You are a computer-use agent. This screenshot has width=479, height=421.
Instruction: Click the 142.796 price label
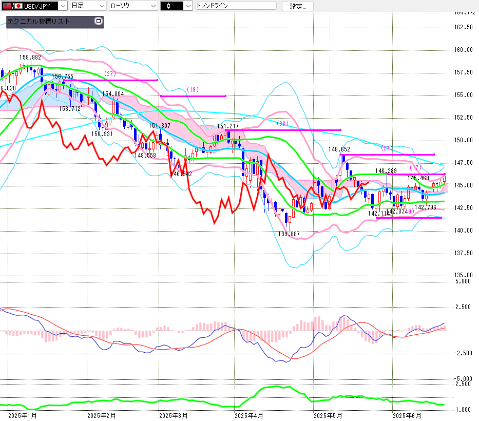(426, 207)
